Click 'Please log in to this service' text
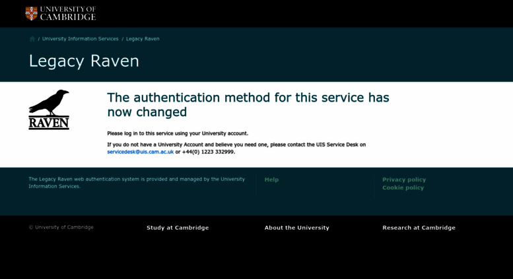 [x=178, y=133]
